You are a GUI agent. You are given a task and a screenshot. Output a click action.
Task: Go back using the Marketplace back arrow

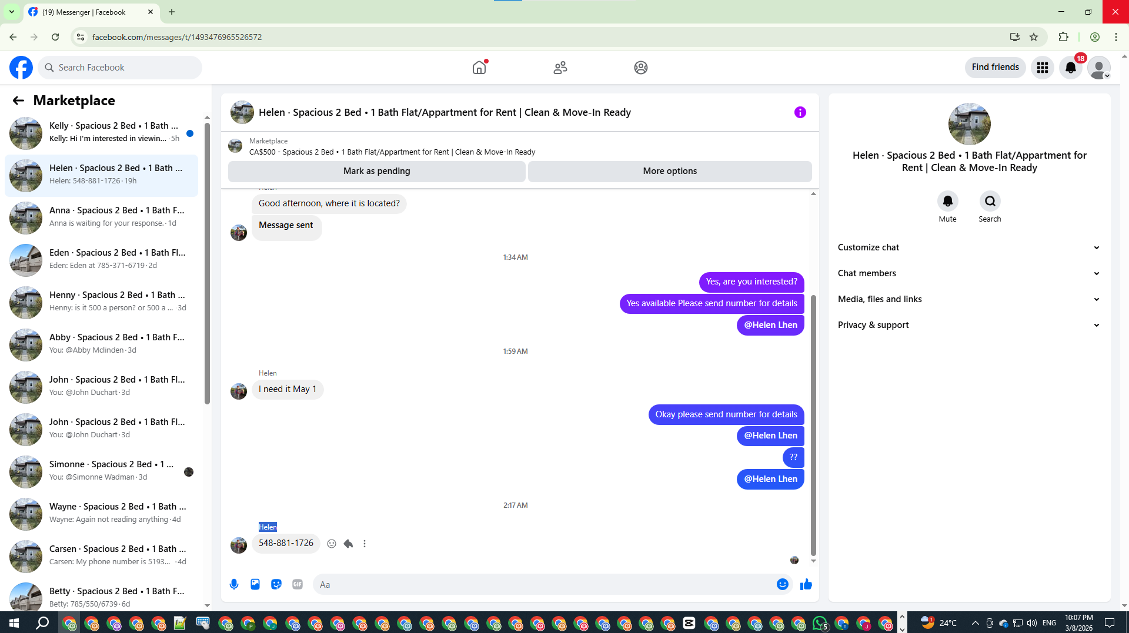coord(18,101)
